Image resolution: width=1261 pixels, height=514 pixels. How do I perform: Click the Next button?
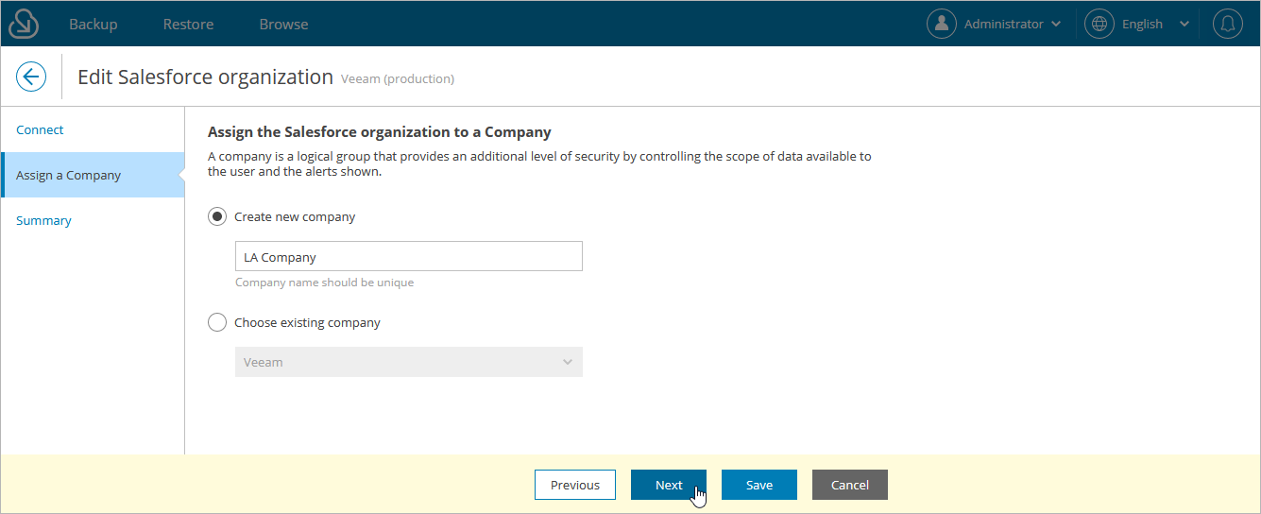669,485
